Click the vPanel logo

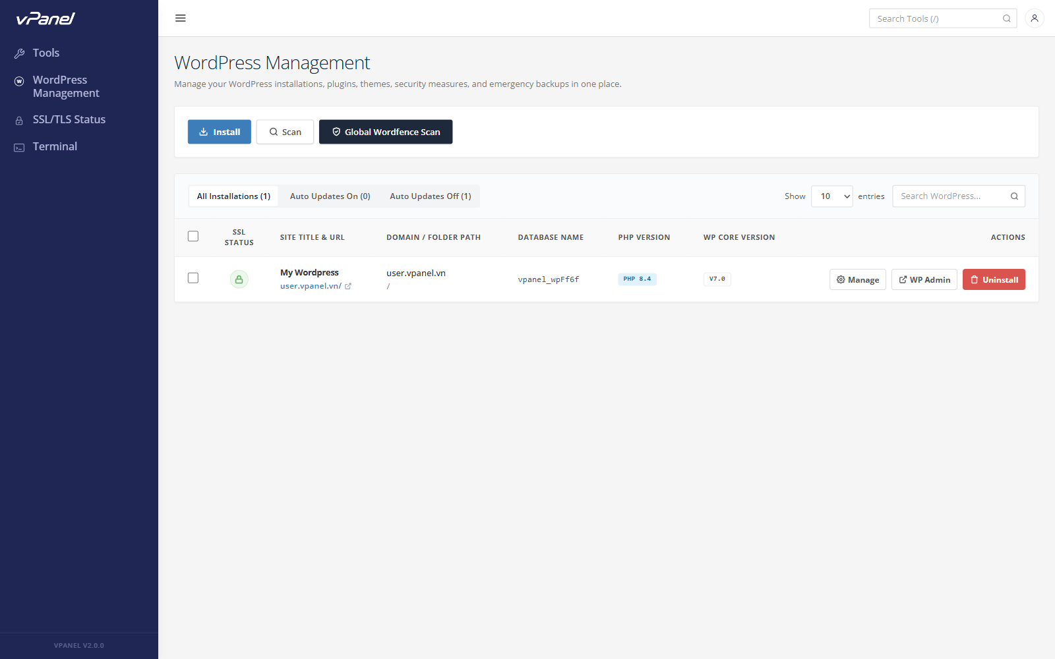pyautogui.click(x=45, y=18)
